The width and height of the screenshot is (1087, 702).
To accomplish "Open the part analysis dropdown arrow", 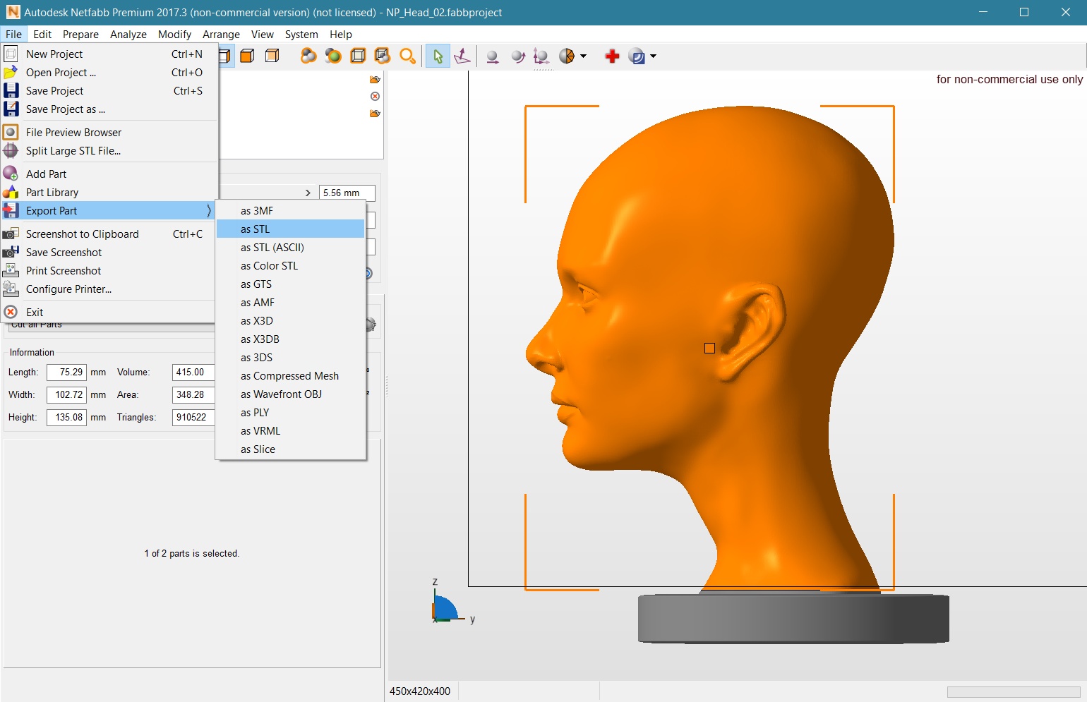I will click(653, 56).
